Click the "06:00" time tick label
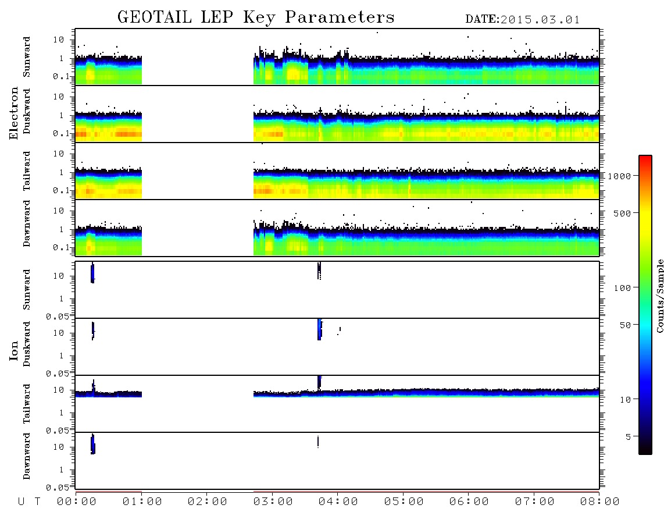664x512 pixels. click(469, 502)
